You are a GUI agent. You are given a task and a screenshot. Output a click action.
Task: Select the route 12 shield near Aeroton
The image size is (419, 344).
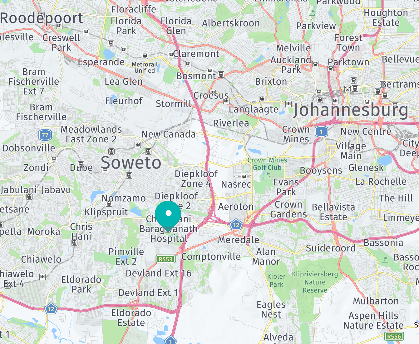click(x=236, y=225)
